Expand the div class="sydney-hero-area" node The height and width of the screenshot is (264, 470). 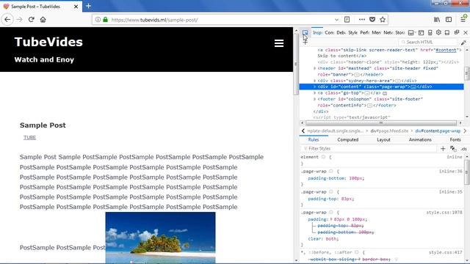(x=315, y=81)
